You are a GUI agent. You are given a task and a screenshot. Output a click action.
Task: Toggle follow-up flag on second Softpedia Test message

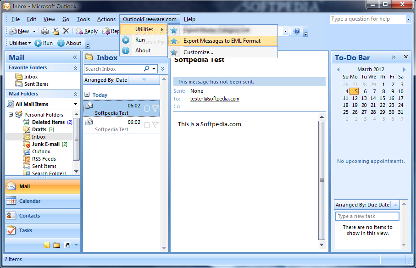[x=155, y=124]
